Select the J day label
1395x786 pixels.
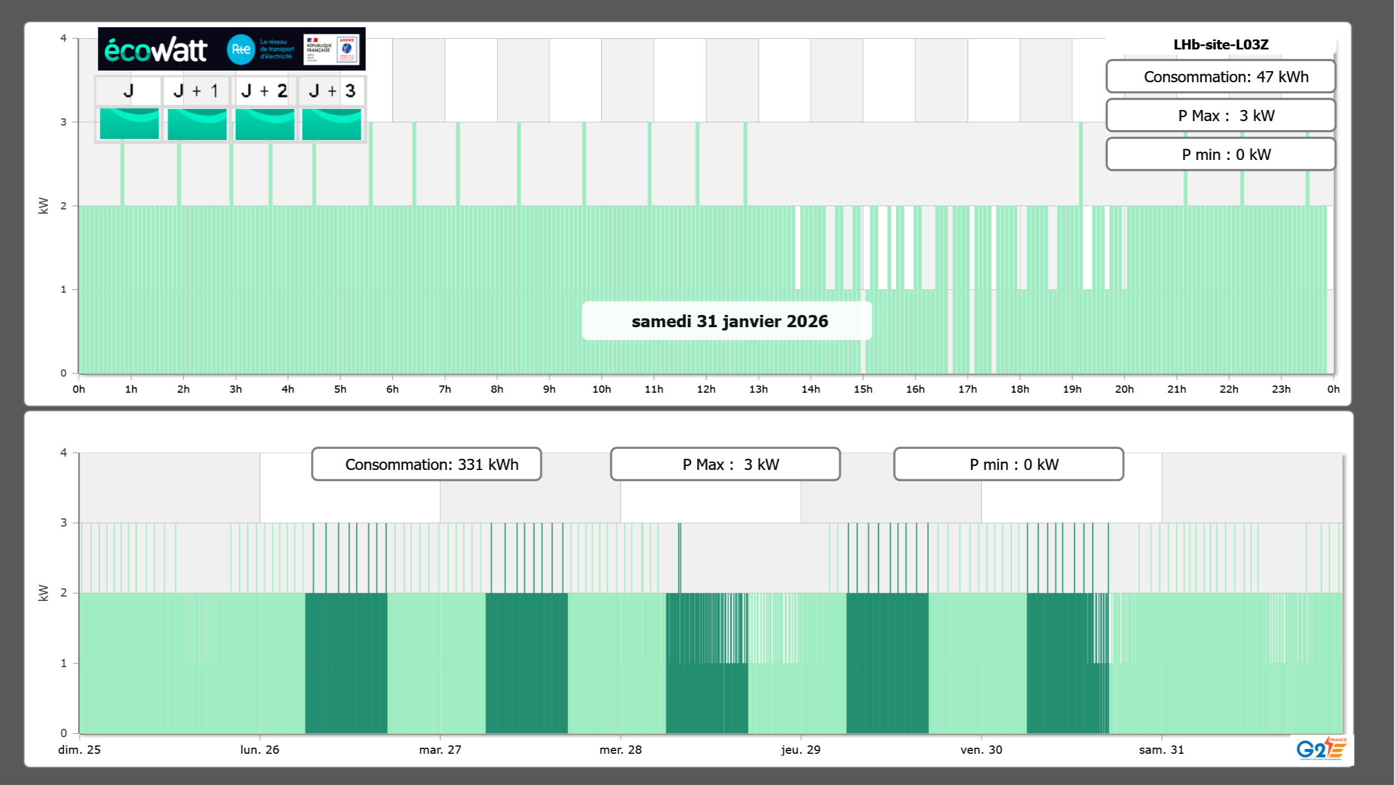coord(128,91)
